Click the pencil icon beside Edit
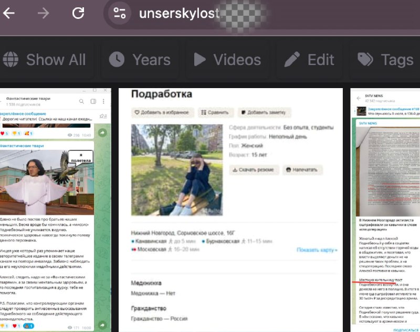 pos(292,59)
